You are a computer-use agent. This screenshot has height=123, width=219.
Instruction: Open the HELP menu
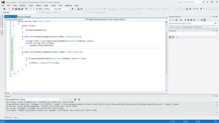pyautogui.click(x=77, y=5)
